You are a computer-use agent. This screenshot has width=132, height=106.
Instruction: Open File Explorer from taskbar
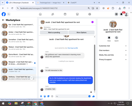(x=16, y=103)
